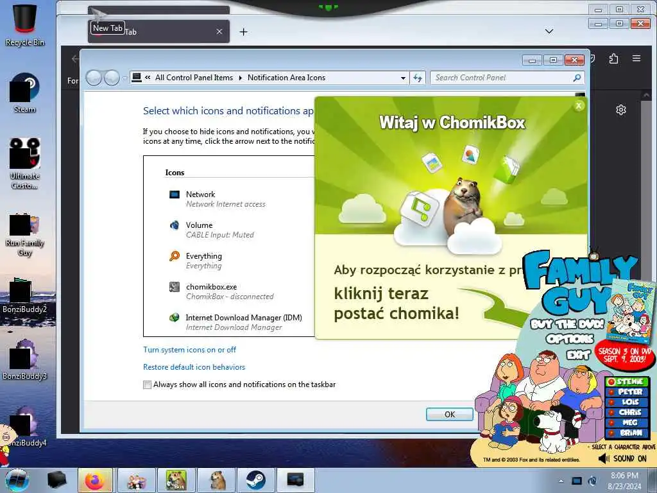Select STEWIE character in Family Guy
Screen dimensions: 657x493
click(627, 381)
